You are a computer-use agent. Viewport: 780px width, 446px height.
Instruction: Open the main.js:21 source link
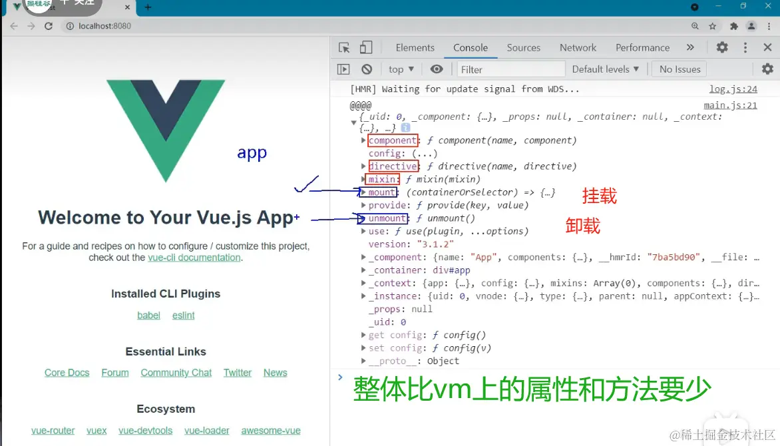(x=730, y=105)
